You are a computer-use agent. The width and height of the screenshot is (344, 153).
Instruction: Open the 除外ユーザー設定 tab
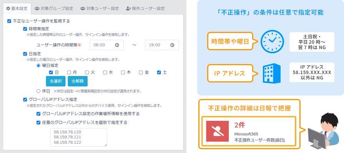pos(145,9)
